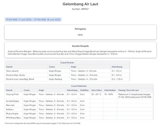Click the footnote about BMKG data taken 17-06-2022

point(42,123)
